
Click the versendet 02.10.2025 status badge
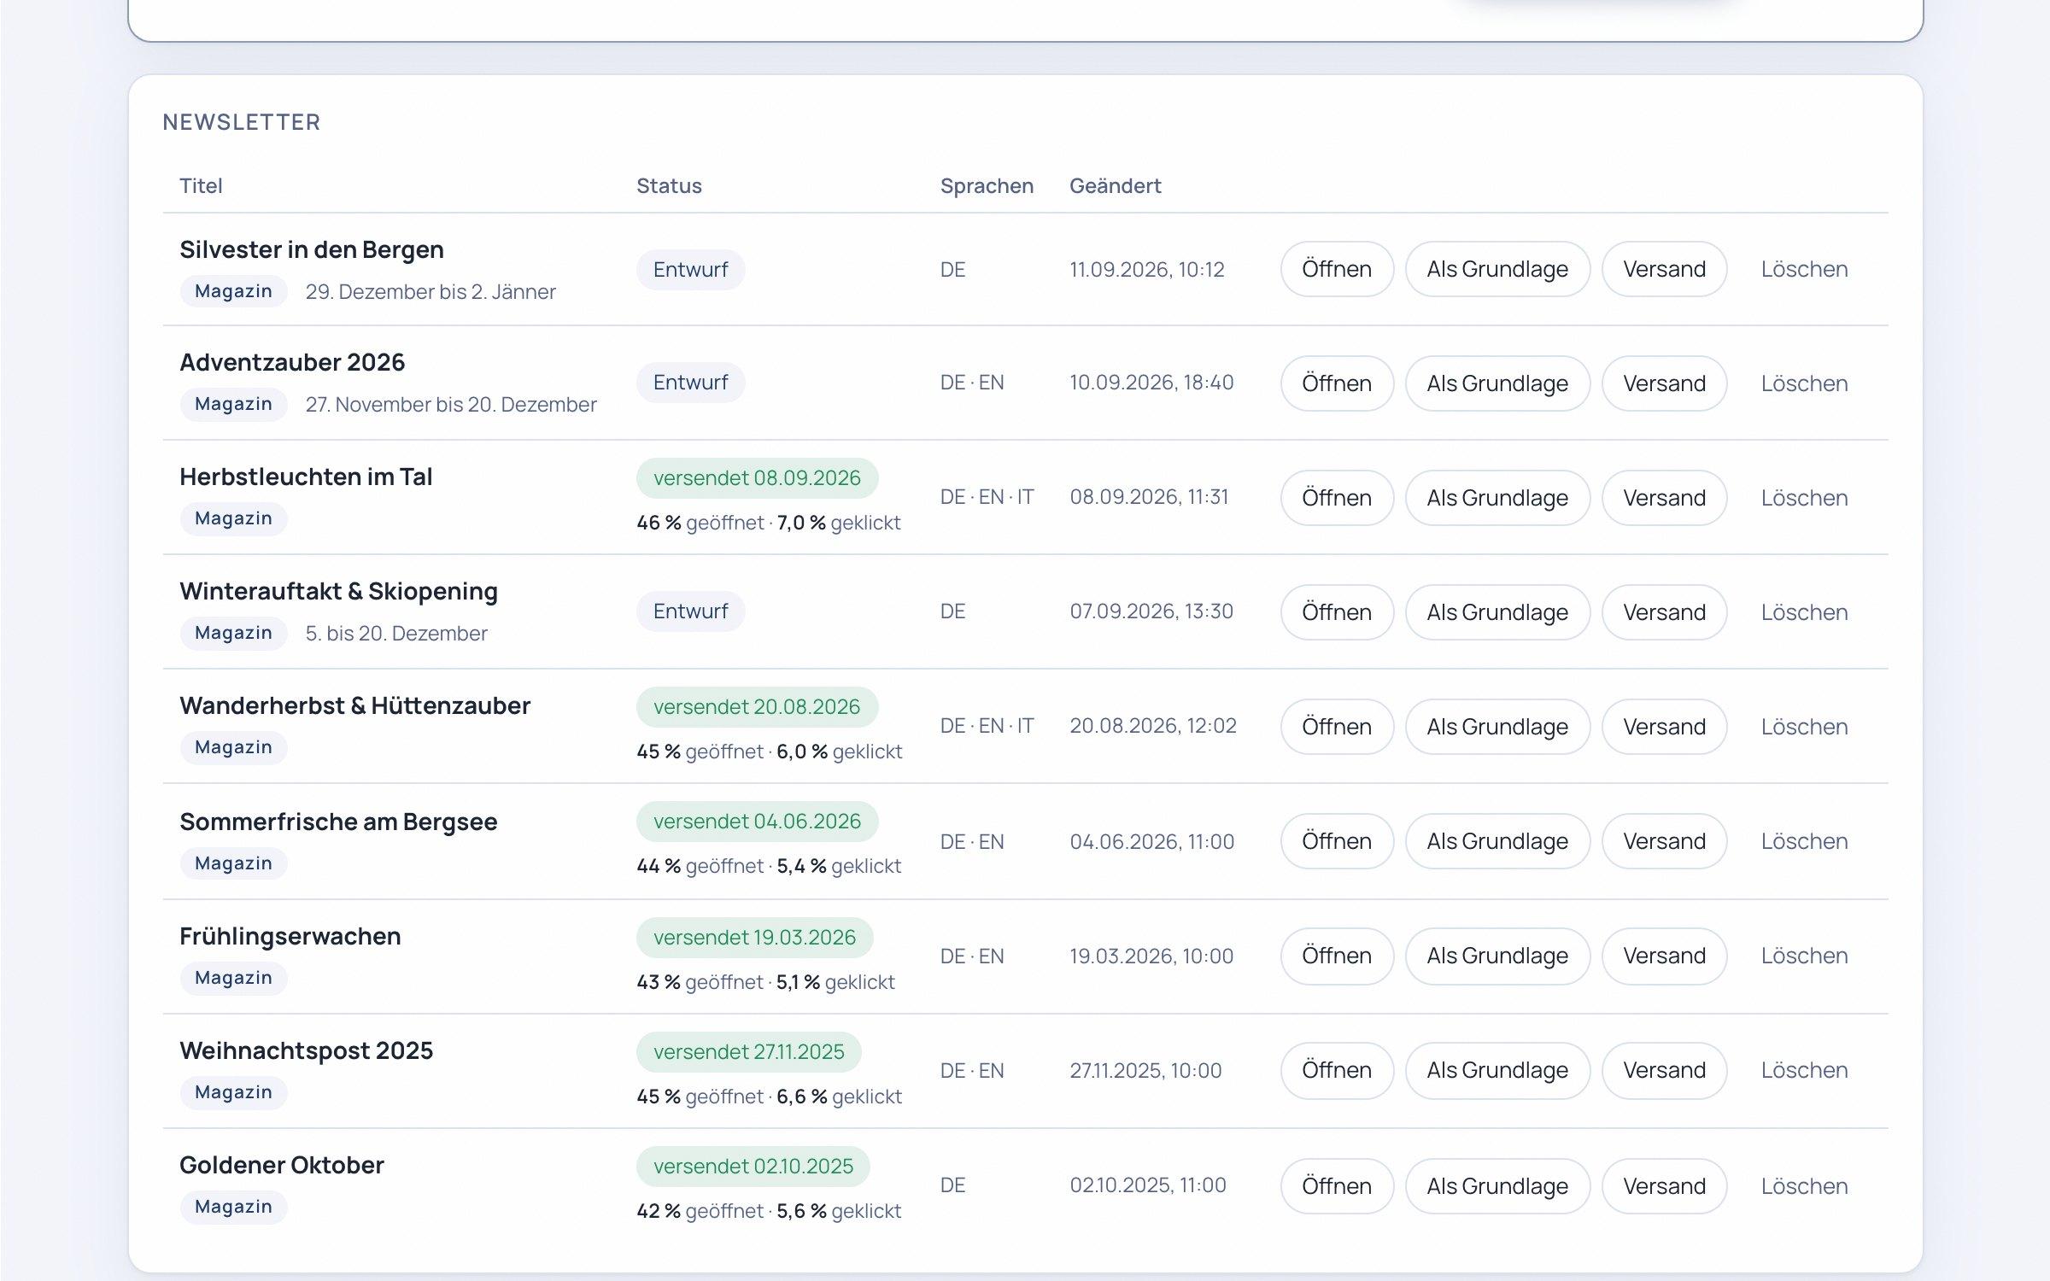pos(753,1167)
